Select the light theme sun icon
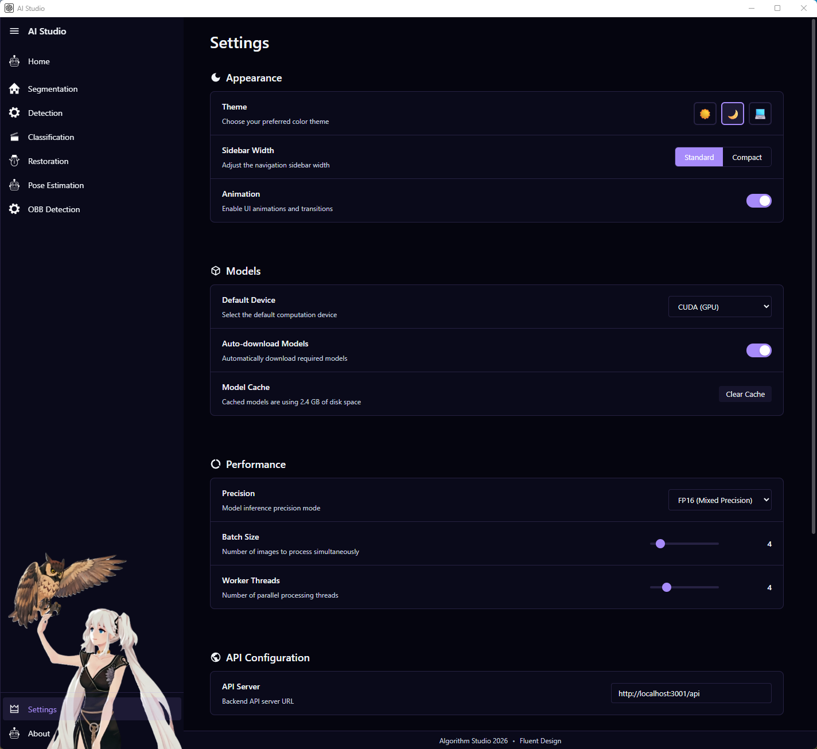 click(705, 114)
